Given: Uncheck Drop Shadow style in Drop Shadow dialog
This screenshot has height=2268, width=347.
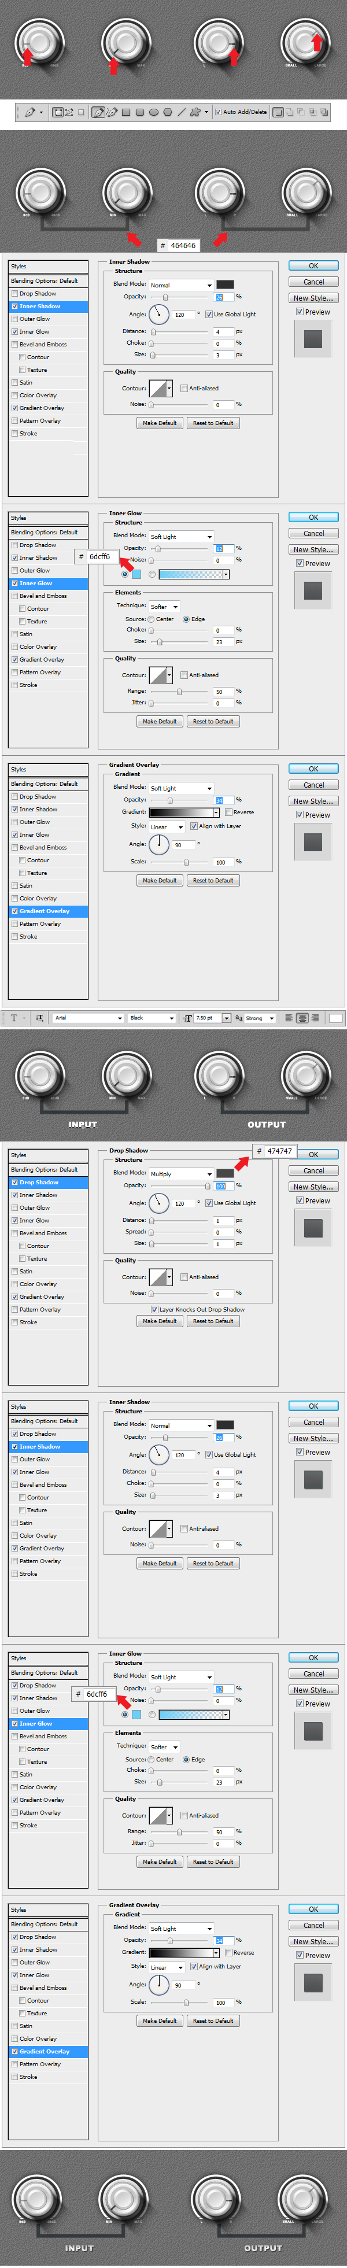Looking at the screenshot, I should (x=15, y=1183).
